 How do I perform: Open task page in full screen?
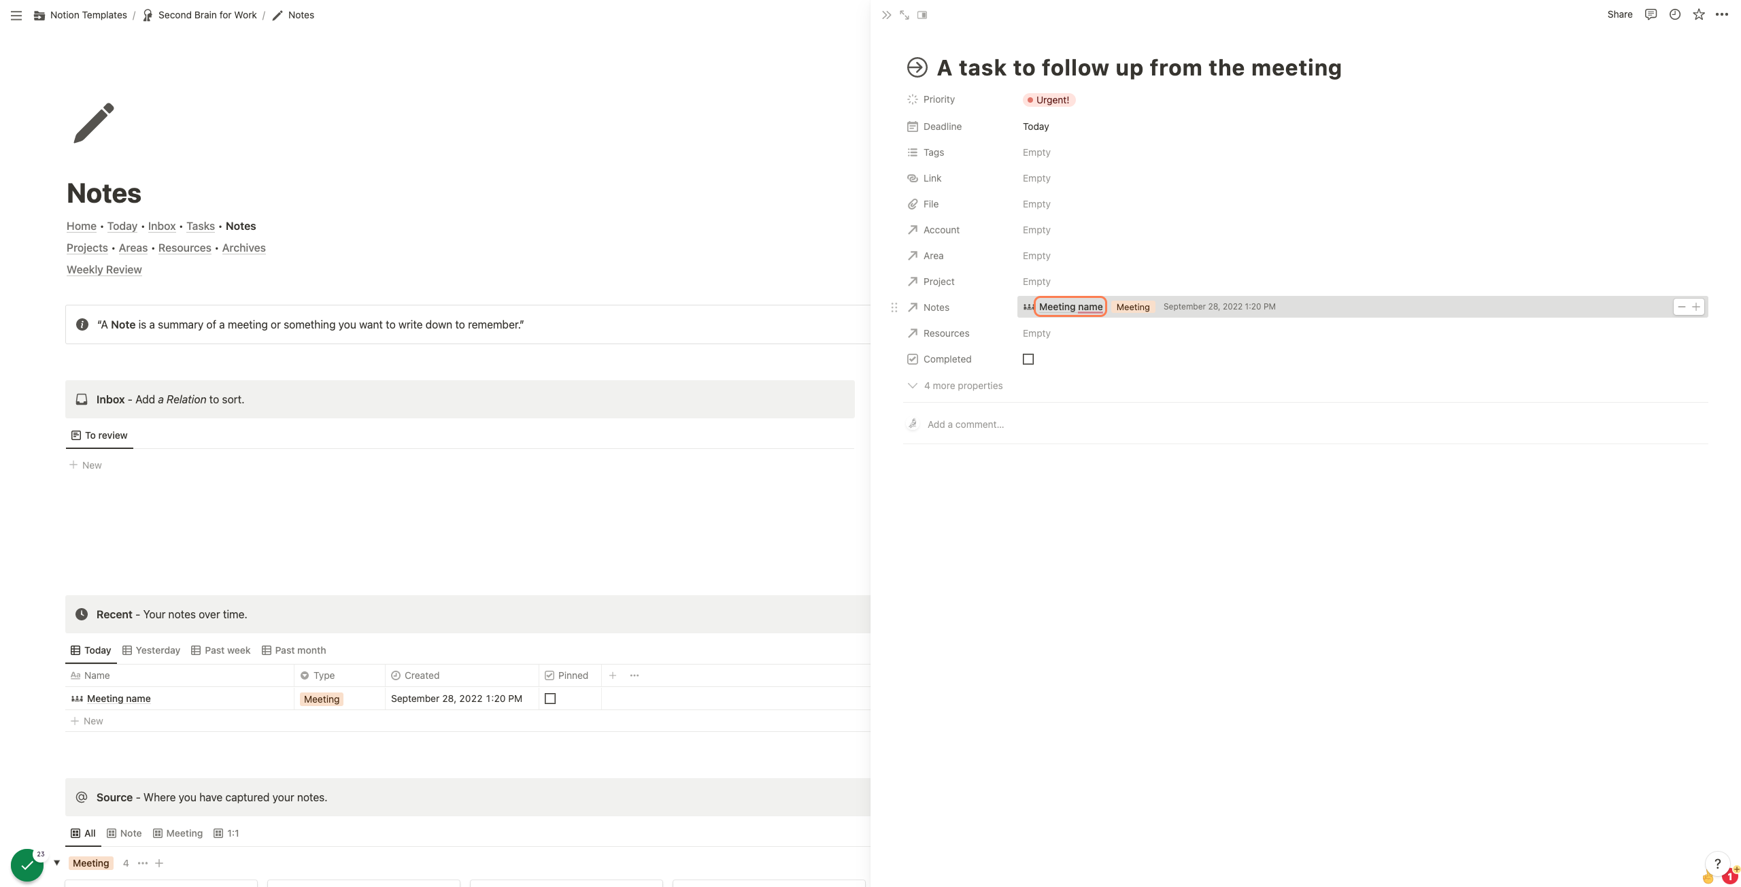(905, 15)
